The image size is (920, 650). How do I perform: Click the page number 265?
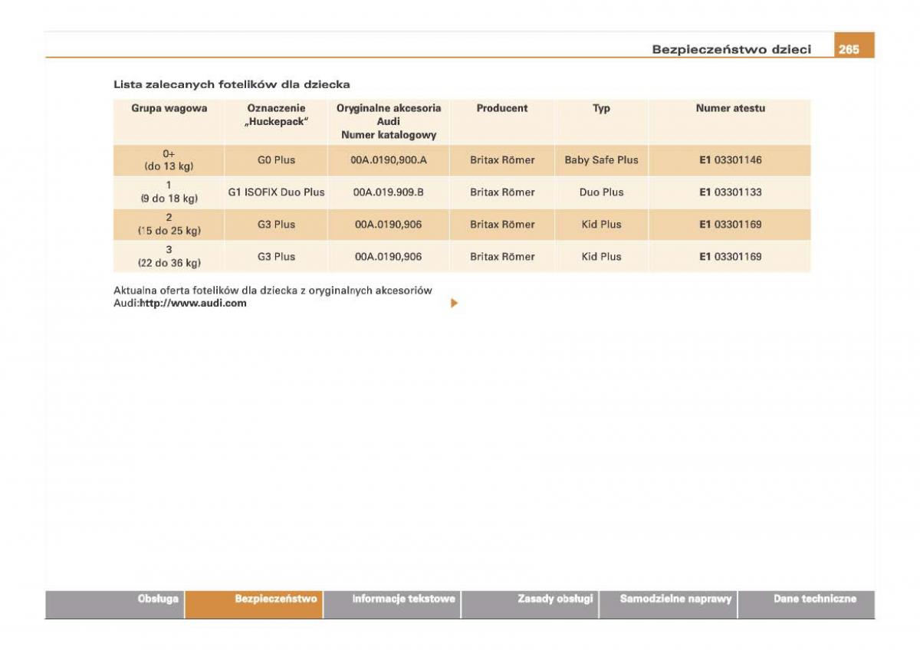point(849,49)
